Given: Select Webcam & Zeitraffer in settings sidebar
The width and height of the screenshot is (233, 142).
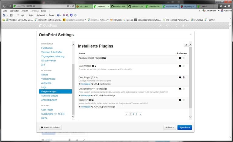Looking at the screenshot, I should coord(52,52).
